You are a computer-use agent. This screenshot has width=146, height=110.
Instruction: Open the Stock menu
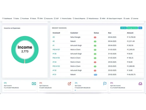point(33,18)
